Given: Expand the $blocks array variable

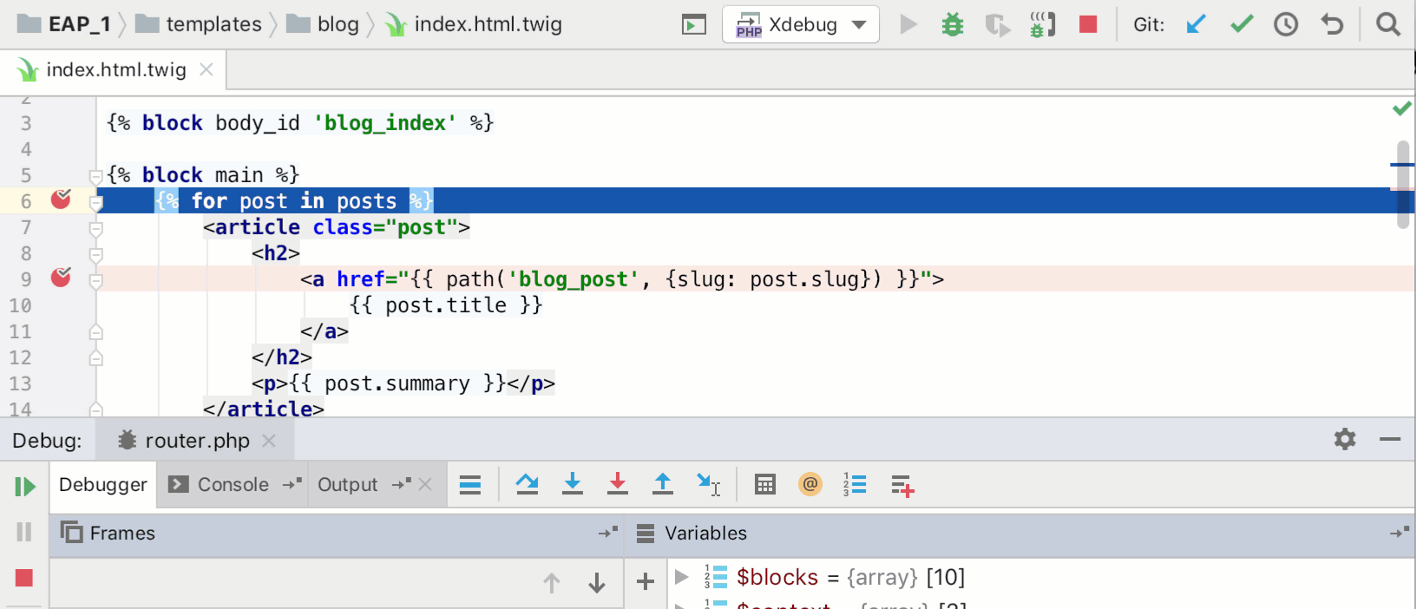Looking at the screenshot, I should (x=682, y=577).
